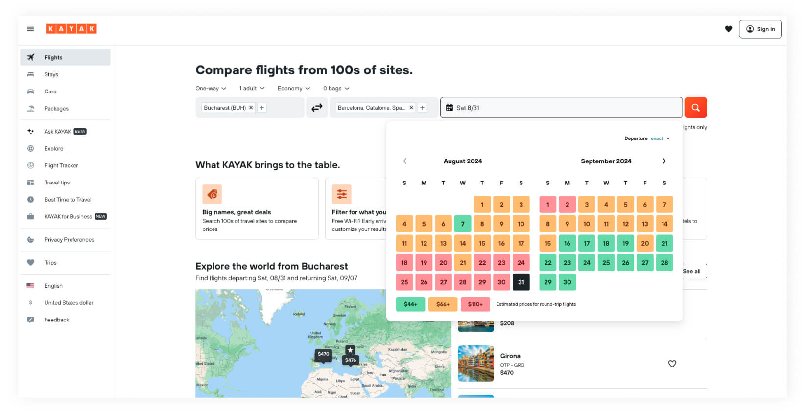Open saved trips heart icon in header
Viewport: 805px width, 413px height.
click(x=728, y=29)
